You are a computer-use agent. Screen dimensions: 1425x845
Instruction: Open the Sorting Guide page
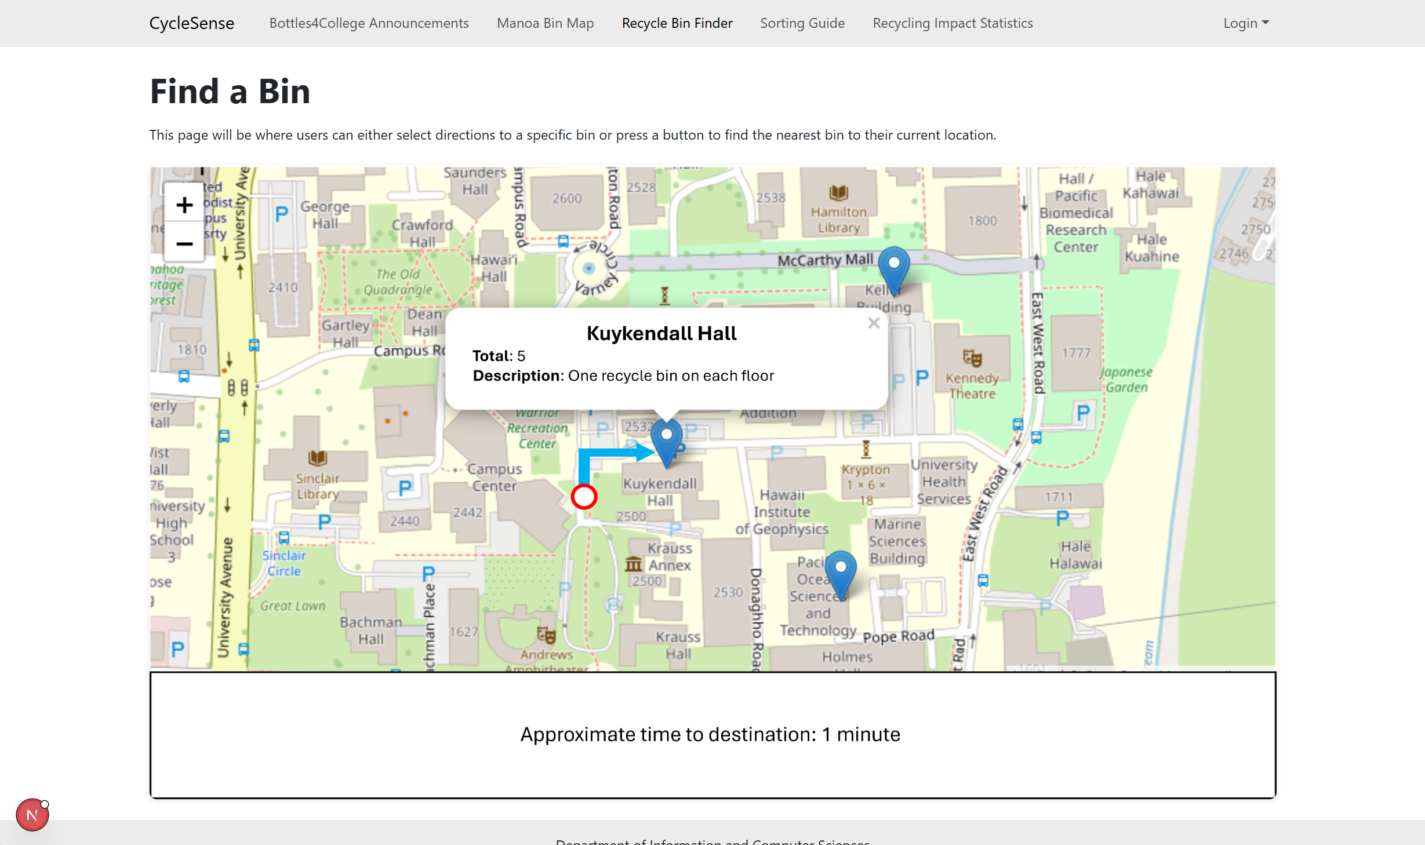coord(802,23)
